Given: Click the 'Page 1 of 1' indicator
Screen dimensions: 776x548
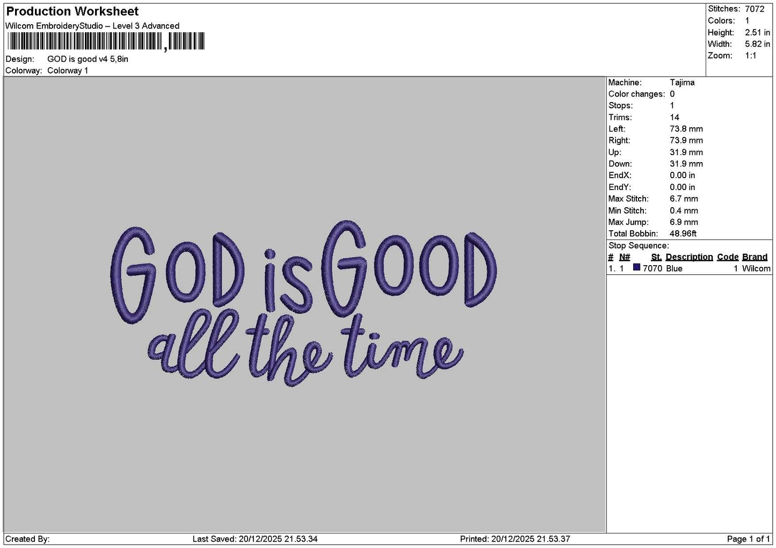Looking at the screenshot, I should point(749,539).
